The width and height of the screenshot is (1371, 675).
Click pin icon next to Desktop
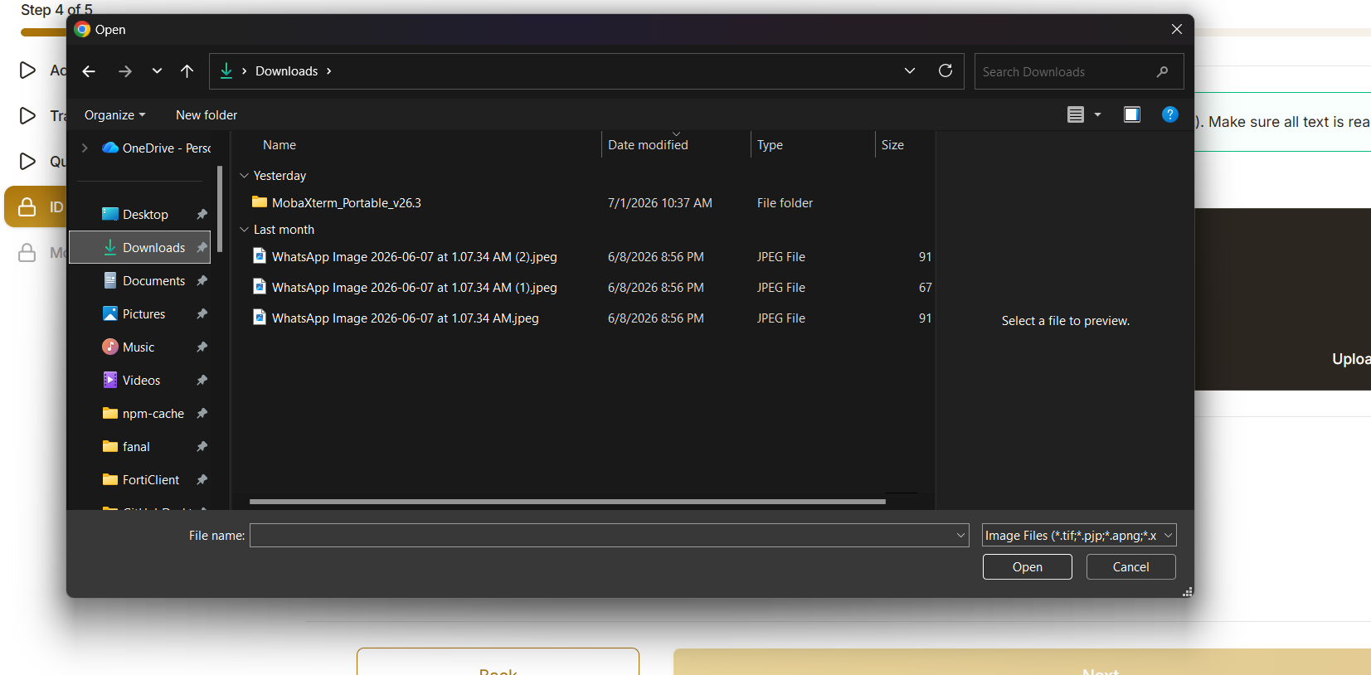[x=202, y=215]
